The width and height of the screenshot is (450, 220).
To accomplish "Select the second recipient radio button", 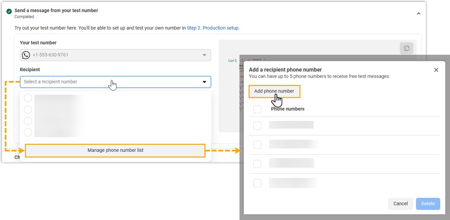I will tap(28, 109).
